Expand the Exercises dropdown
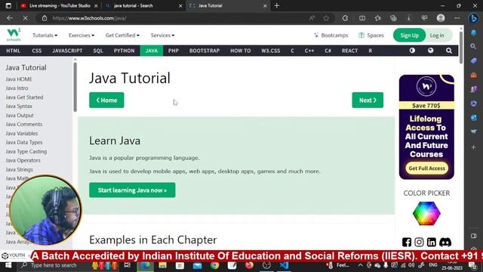Viewport: 483px width, 272px height. [82, 36]
